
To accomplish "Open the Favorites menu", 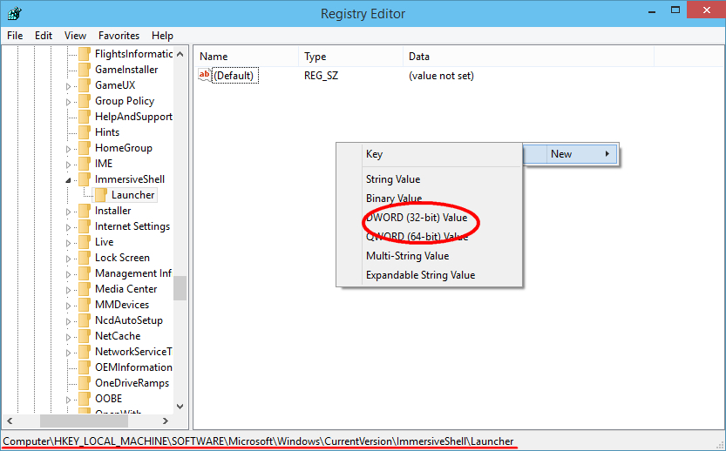I will point(119,36).
